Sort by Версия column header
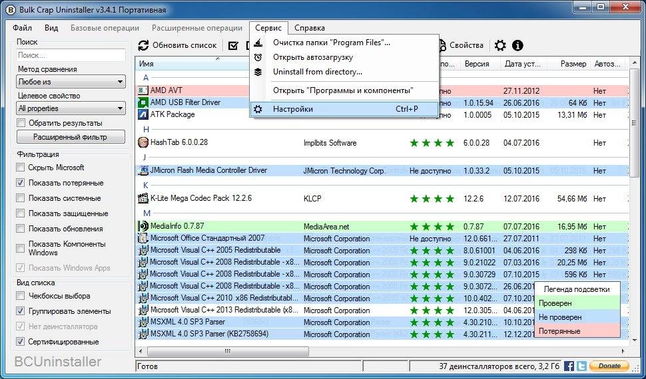The height and width of the screenshot is (379, 646). 480,64
